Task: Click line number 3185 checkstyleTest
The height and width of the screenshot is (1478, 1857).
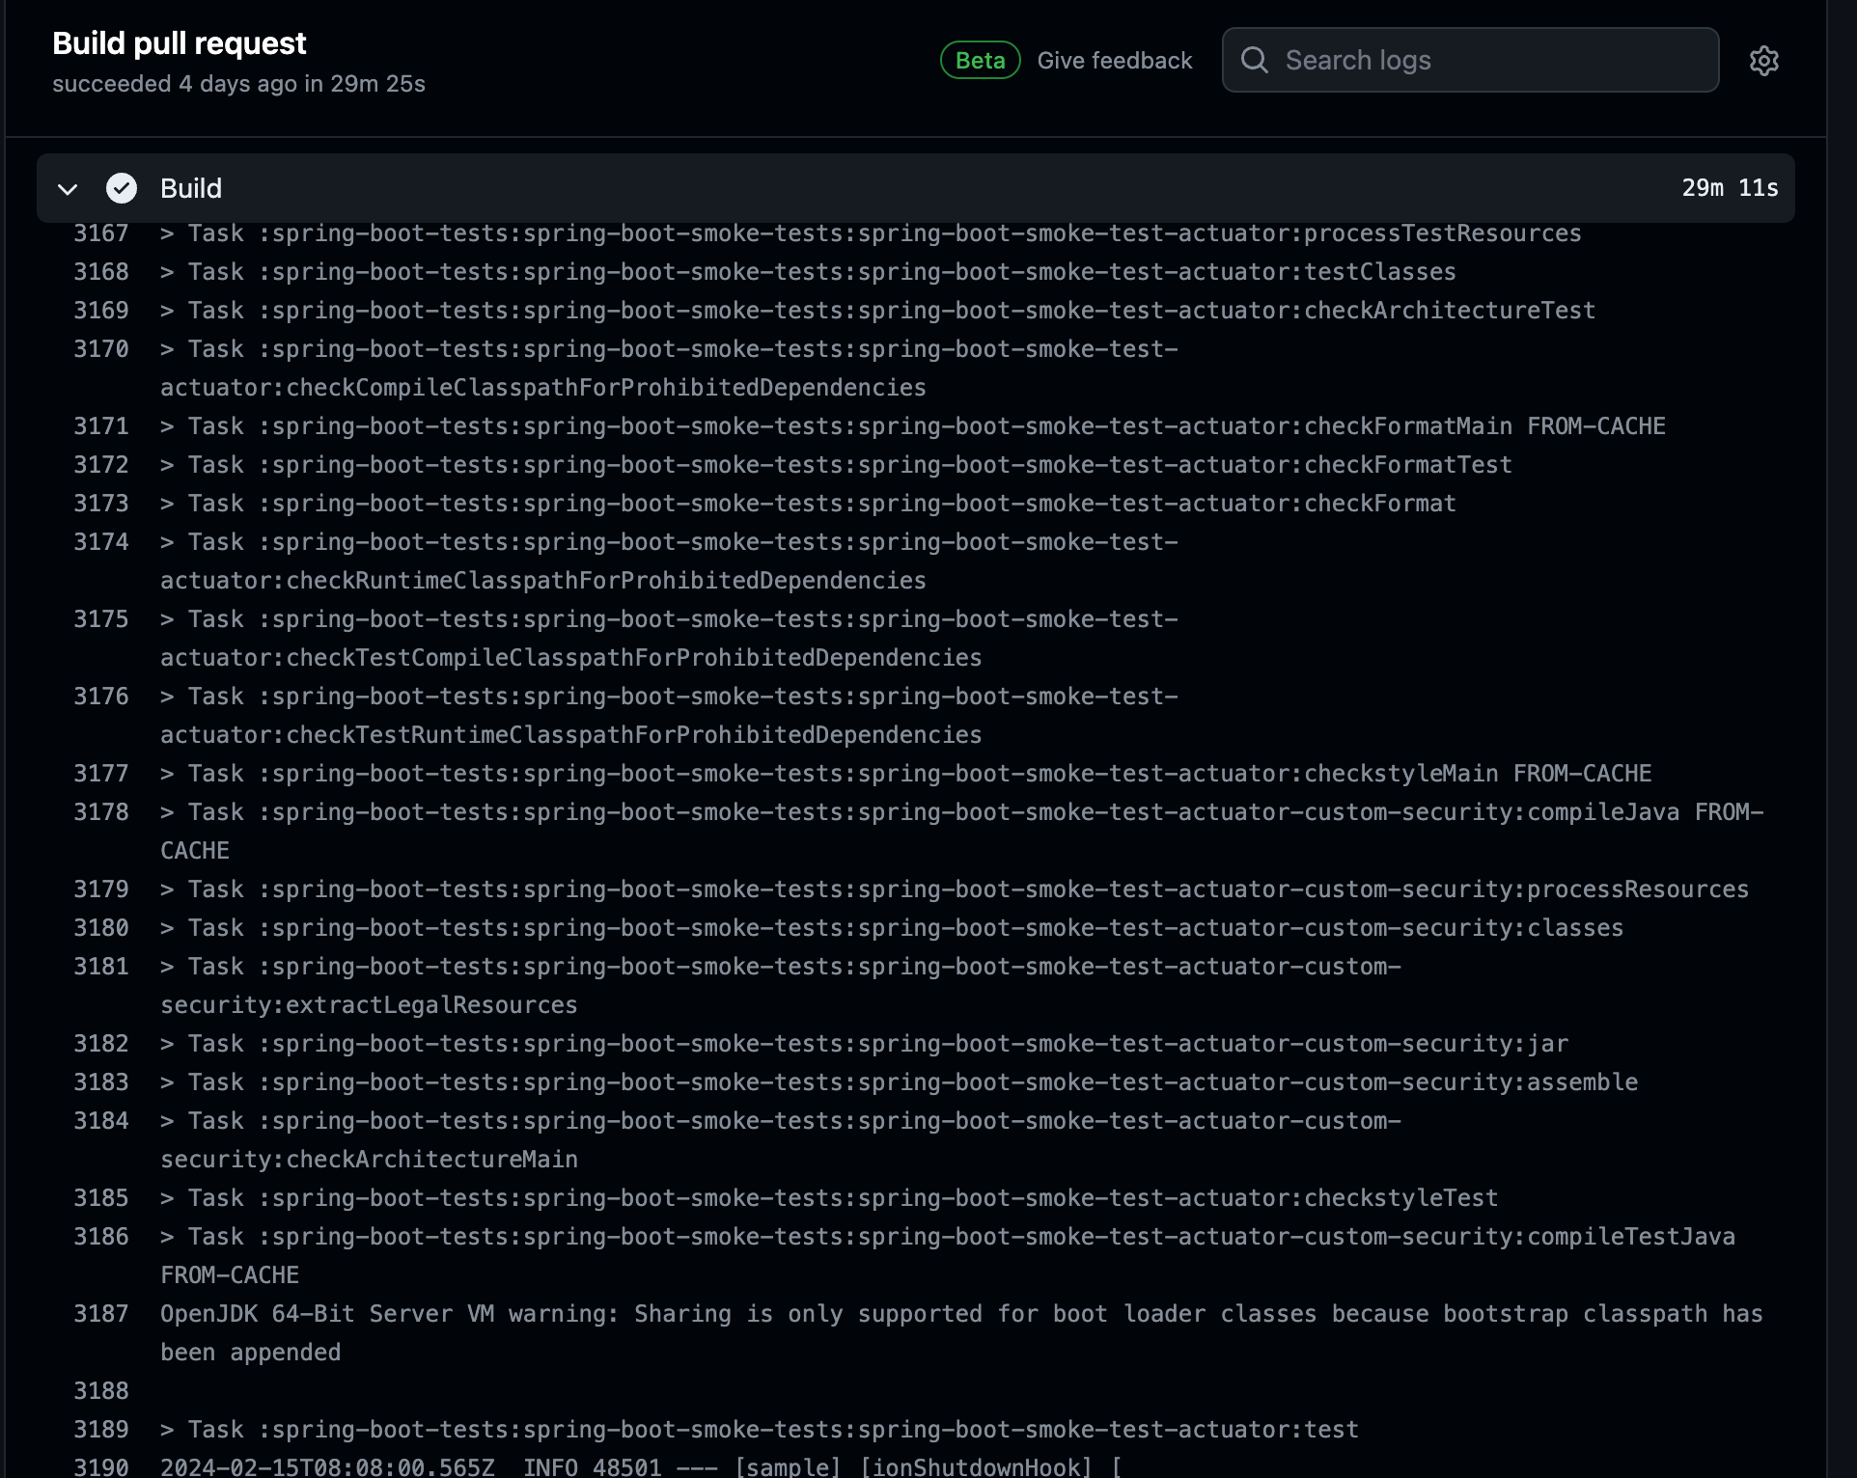Action: point(101,1198)
